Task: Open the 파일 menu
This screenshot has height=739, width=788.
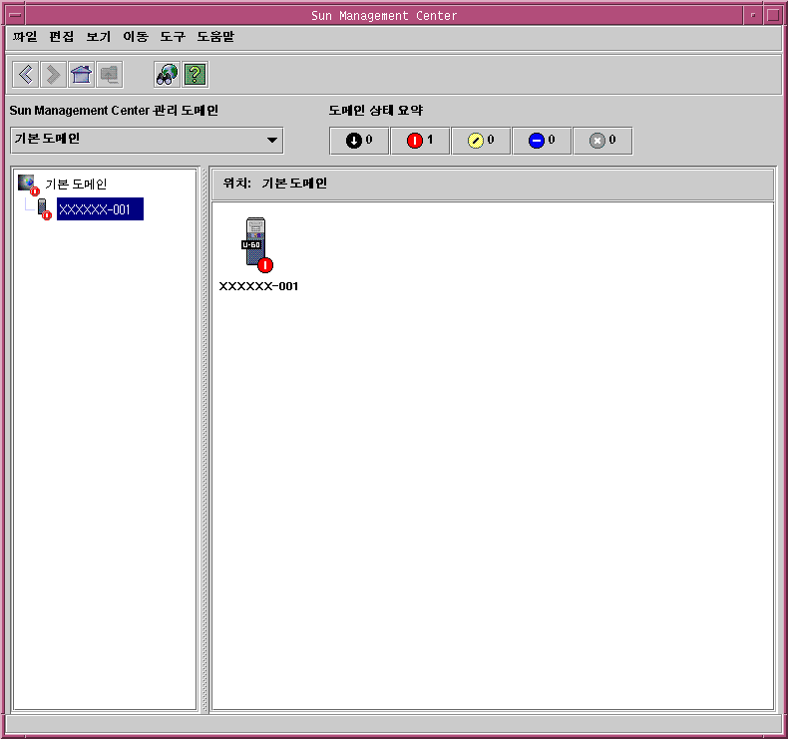Action: (x=25, y=37)
